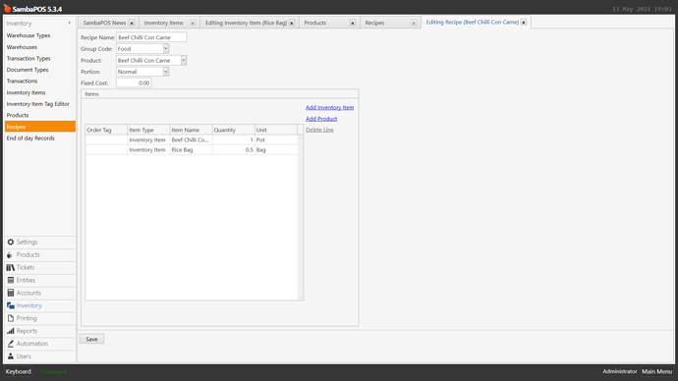The image size is (678, 381).
Task: Close the SambaPOS News tab
Action: tap(132, 23)
